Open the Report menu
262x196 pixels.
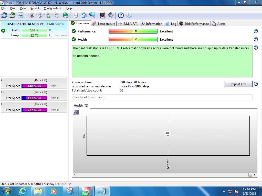pyautogui.click(x=35, y=8)
